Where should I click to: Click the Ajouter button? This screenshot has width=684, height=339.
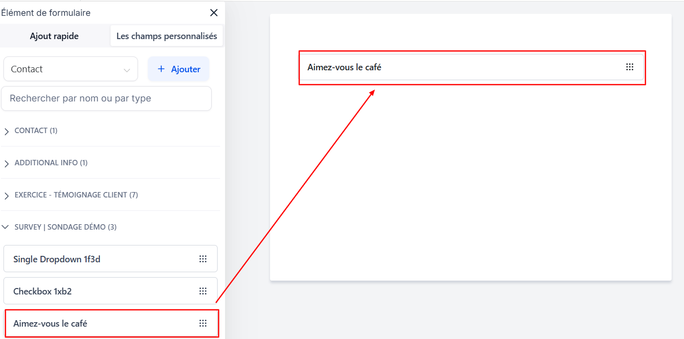pyautogui.click(x=179, y=69)
